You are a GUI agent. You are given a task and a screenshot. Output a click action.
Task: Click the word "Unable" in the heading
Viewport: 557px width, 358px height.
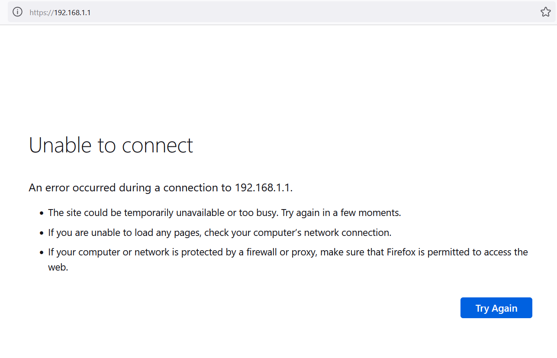coord(61,145)
